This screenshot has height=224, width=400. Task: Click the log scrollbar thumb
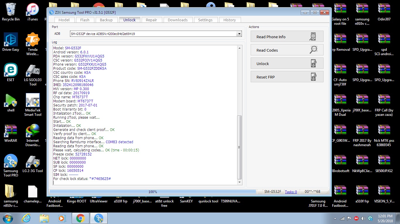(x=240, y=147)
